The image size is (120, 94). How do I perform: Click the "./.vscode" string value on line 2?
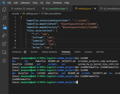[x=80, y=21]
